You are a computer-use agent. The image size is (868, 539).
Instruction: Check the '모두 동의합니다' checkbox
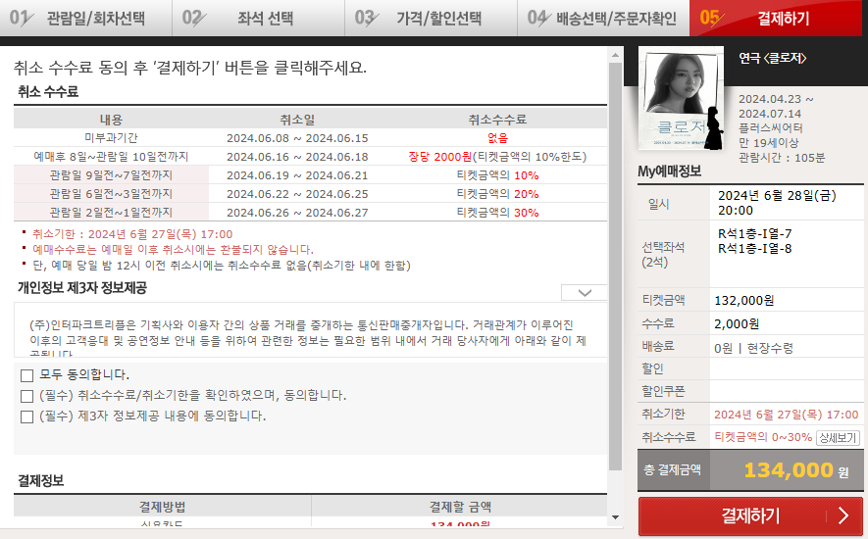point(26,375)
